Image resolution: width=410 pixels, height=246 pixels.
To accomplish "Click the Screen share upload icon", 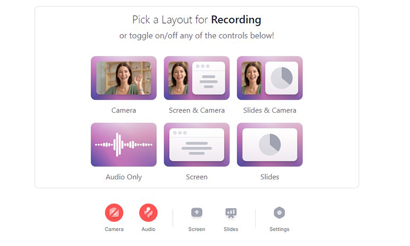I will [197, 213].
